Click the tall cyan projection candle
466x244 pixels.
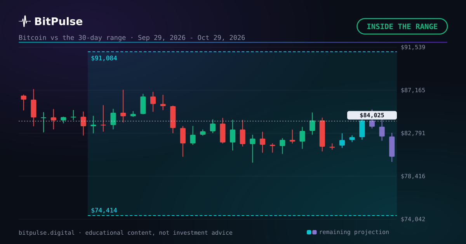(362, 129)
